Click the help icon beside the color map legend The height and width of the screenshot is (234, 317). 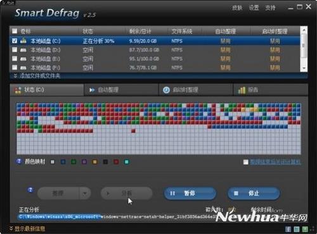pyautogui.click(x=19, y=161)
